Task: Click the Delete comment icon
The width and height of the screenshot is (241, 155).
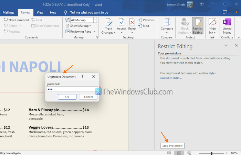Action: 6,25
